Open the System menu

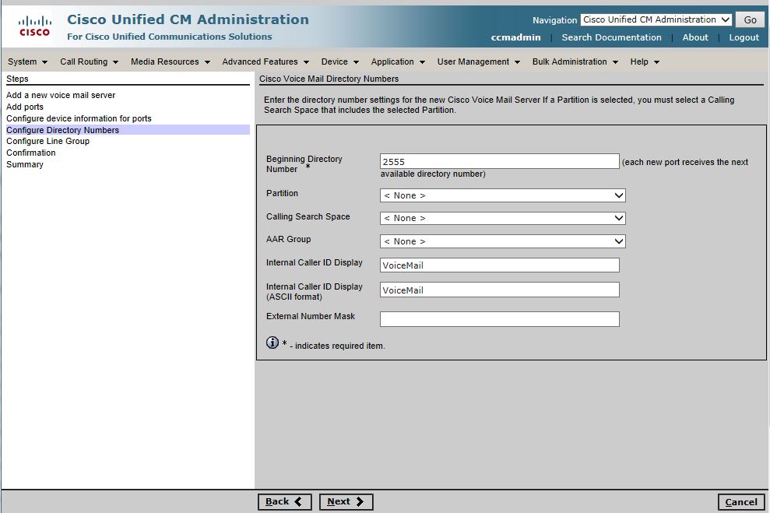27,61
